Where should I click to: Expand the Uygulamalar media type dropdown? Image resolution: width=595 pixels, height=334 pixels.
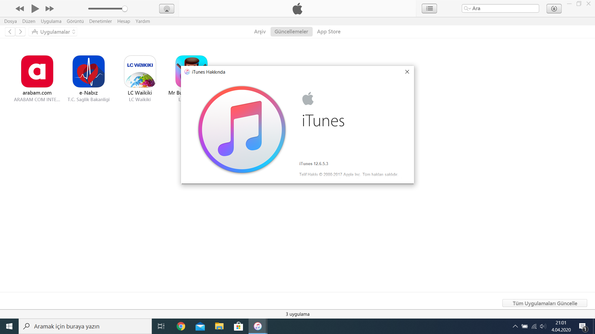click(x=53, y=32)
